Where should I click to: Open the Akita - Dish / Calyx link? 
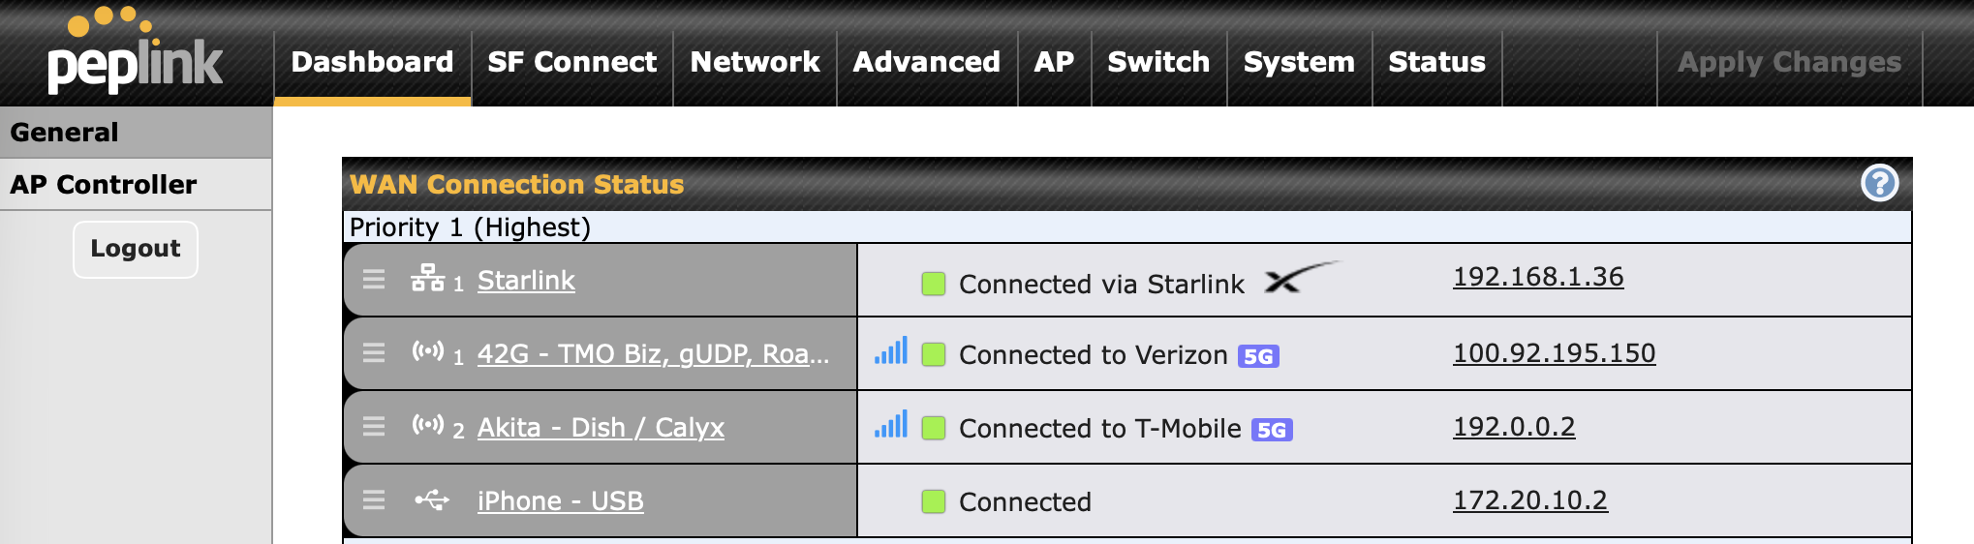(x=601, y=428)
